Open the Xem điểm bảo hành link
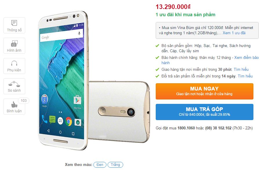 210,60
